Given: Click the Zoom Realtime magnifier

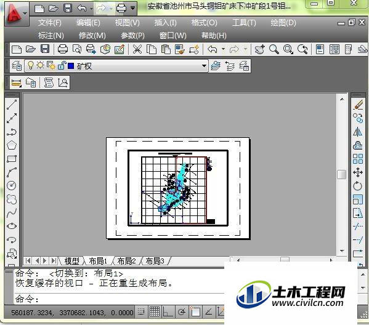Looking at the screenshot, I should [x=274, y=49].
